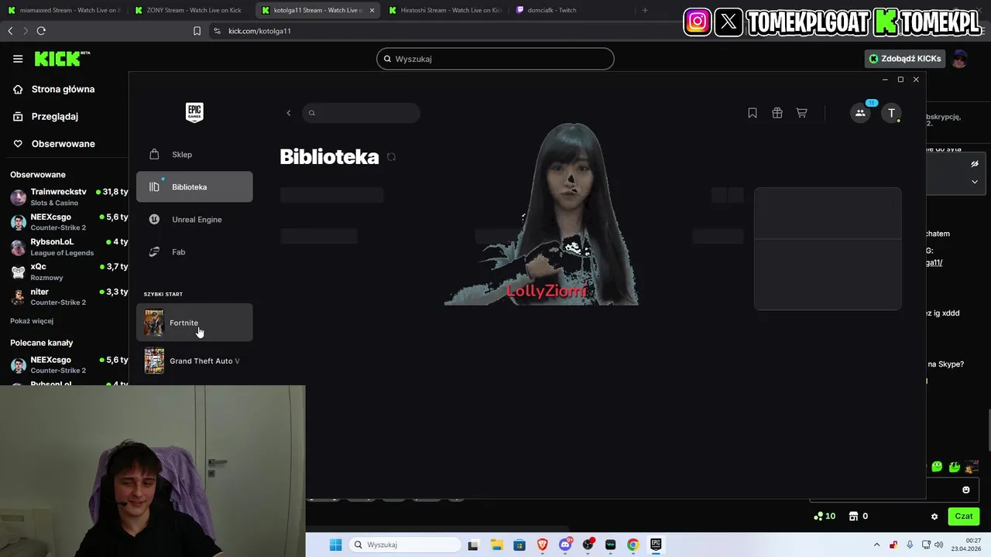The image size is (991, 557).
Task: Switch to domciafk Twitch tab
Action: tap(551, 10)
